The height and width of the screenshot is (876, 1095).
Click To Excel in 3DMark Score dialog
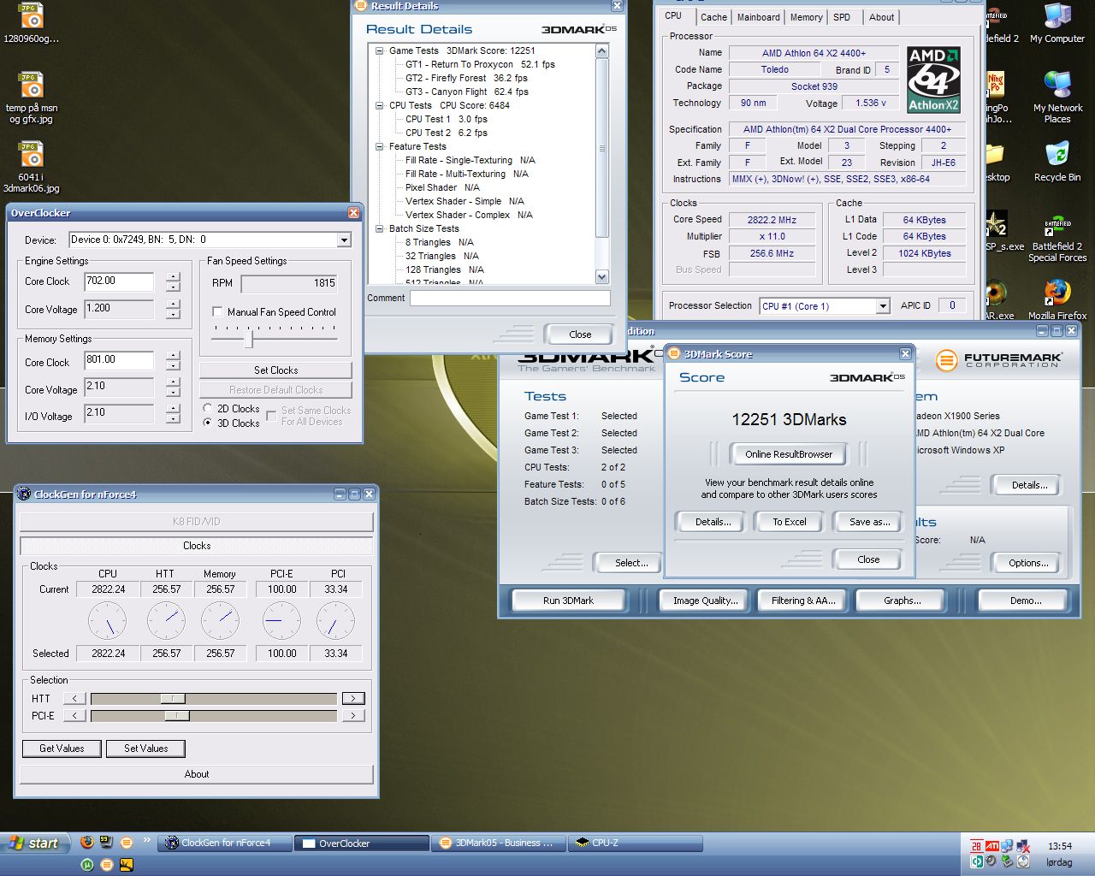(x=789, y=522)
